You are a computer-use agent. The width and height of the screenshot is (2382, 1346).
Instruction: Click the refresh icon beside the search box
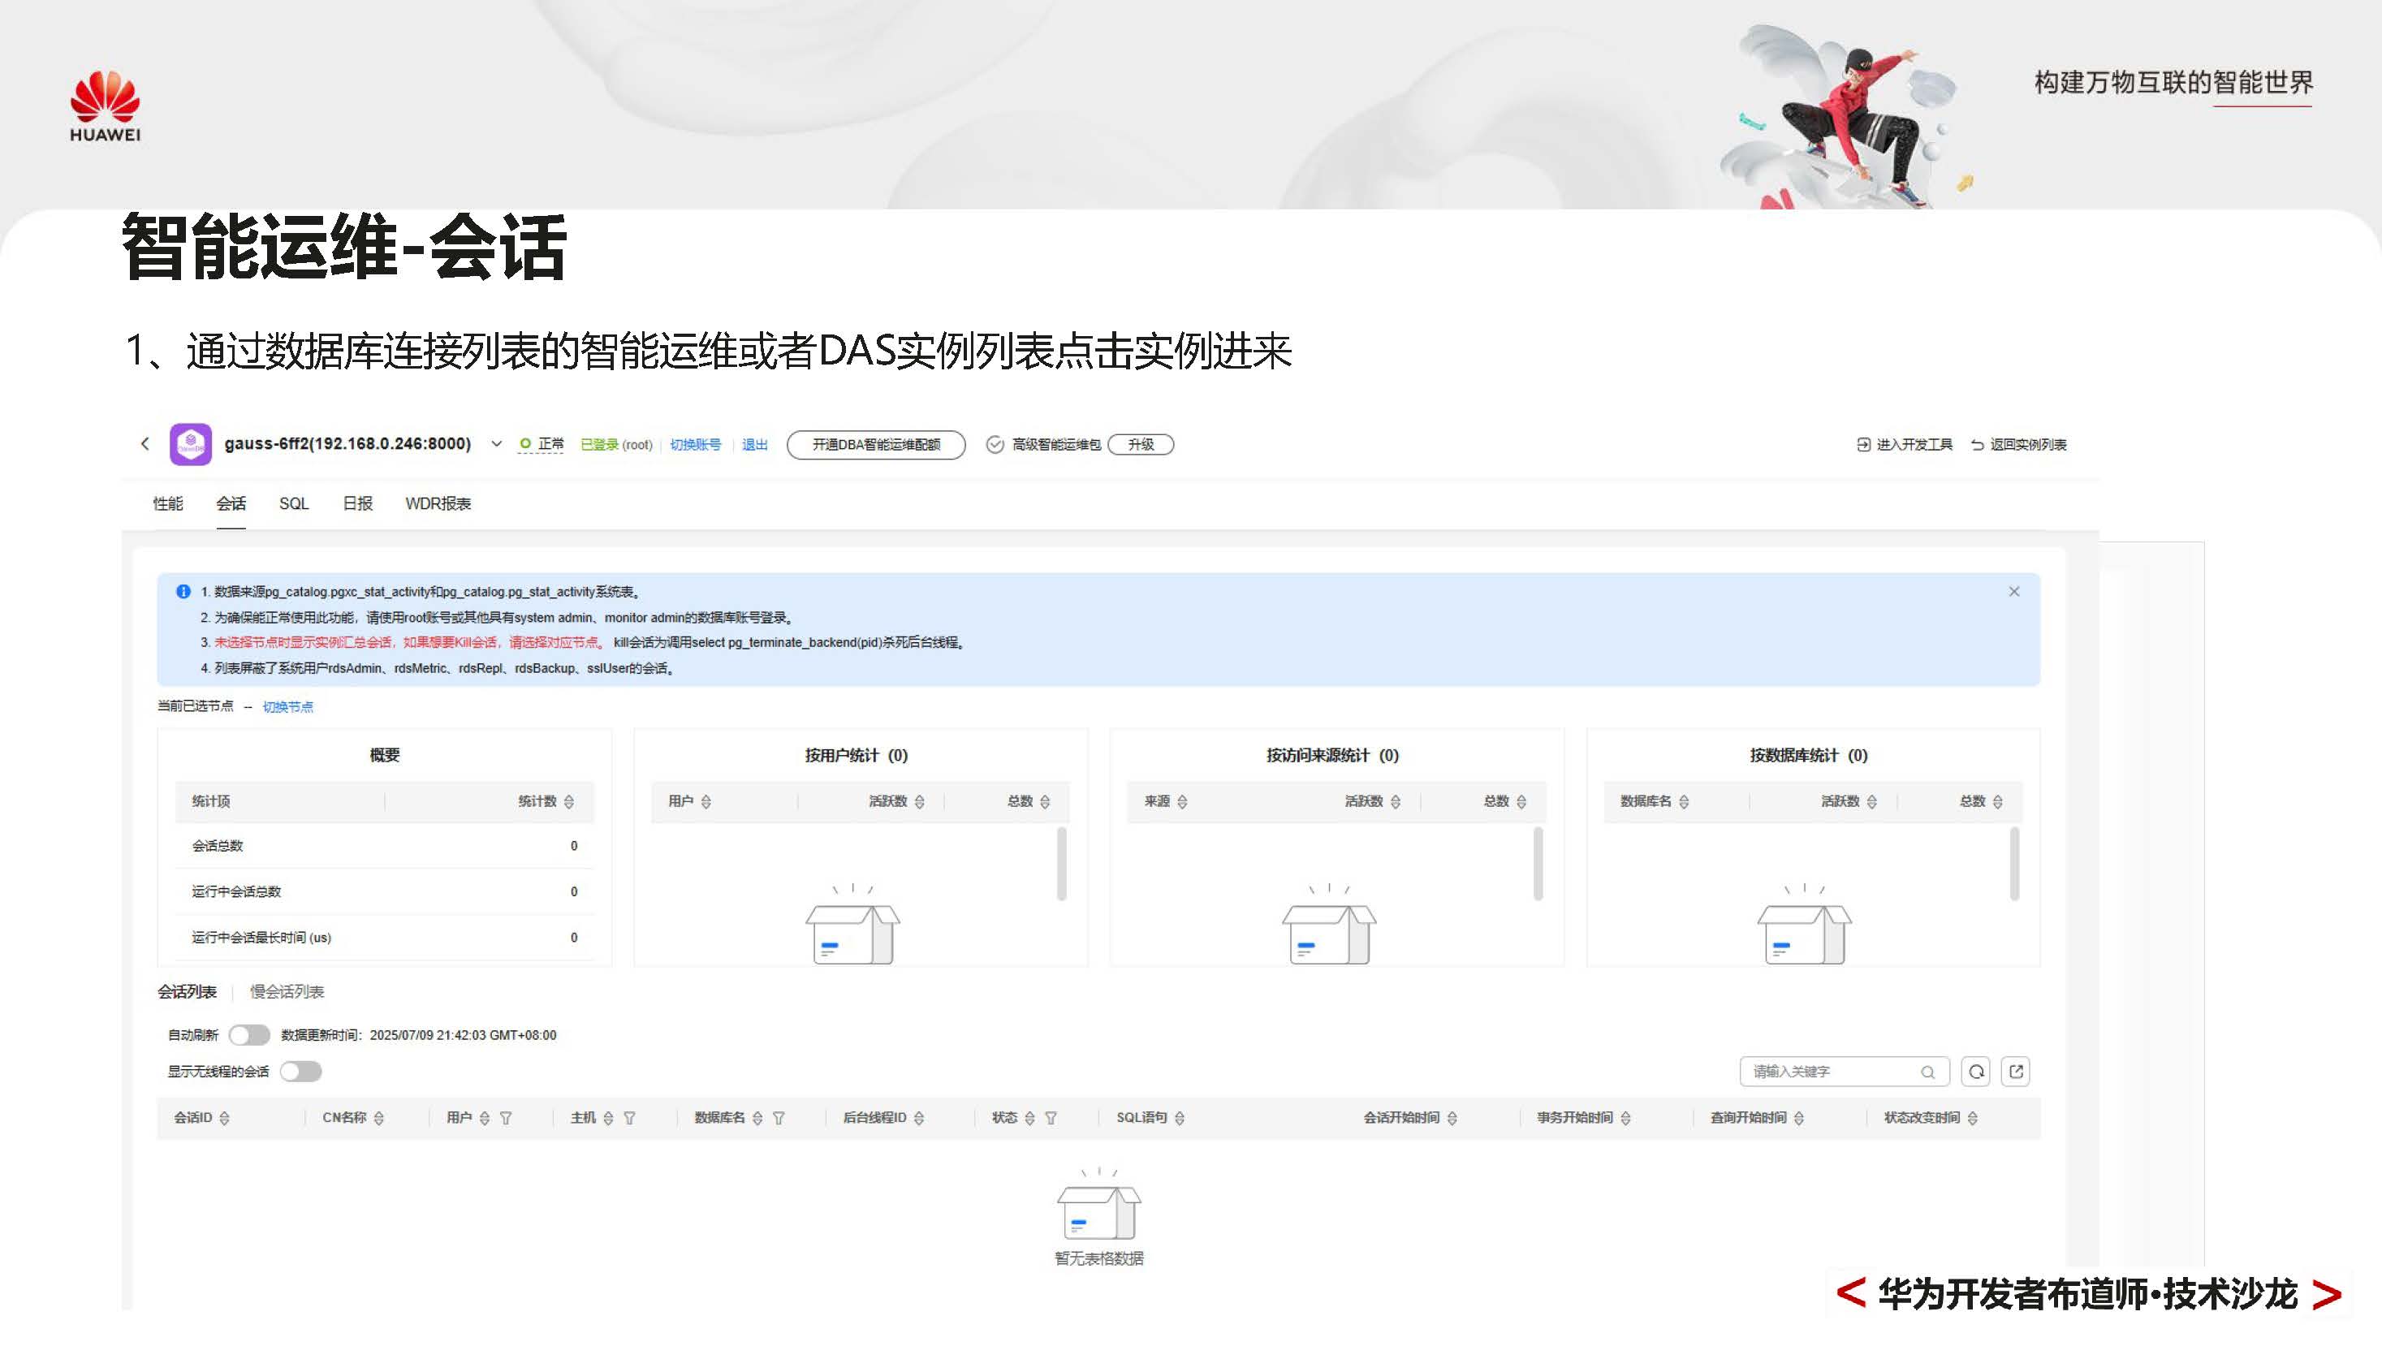[1976, 1072]
